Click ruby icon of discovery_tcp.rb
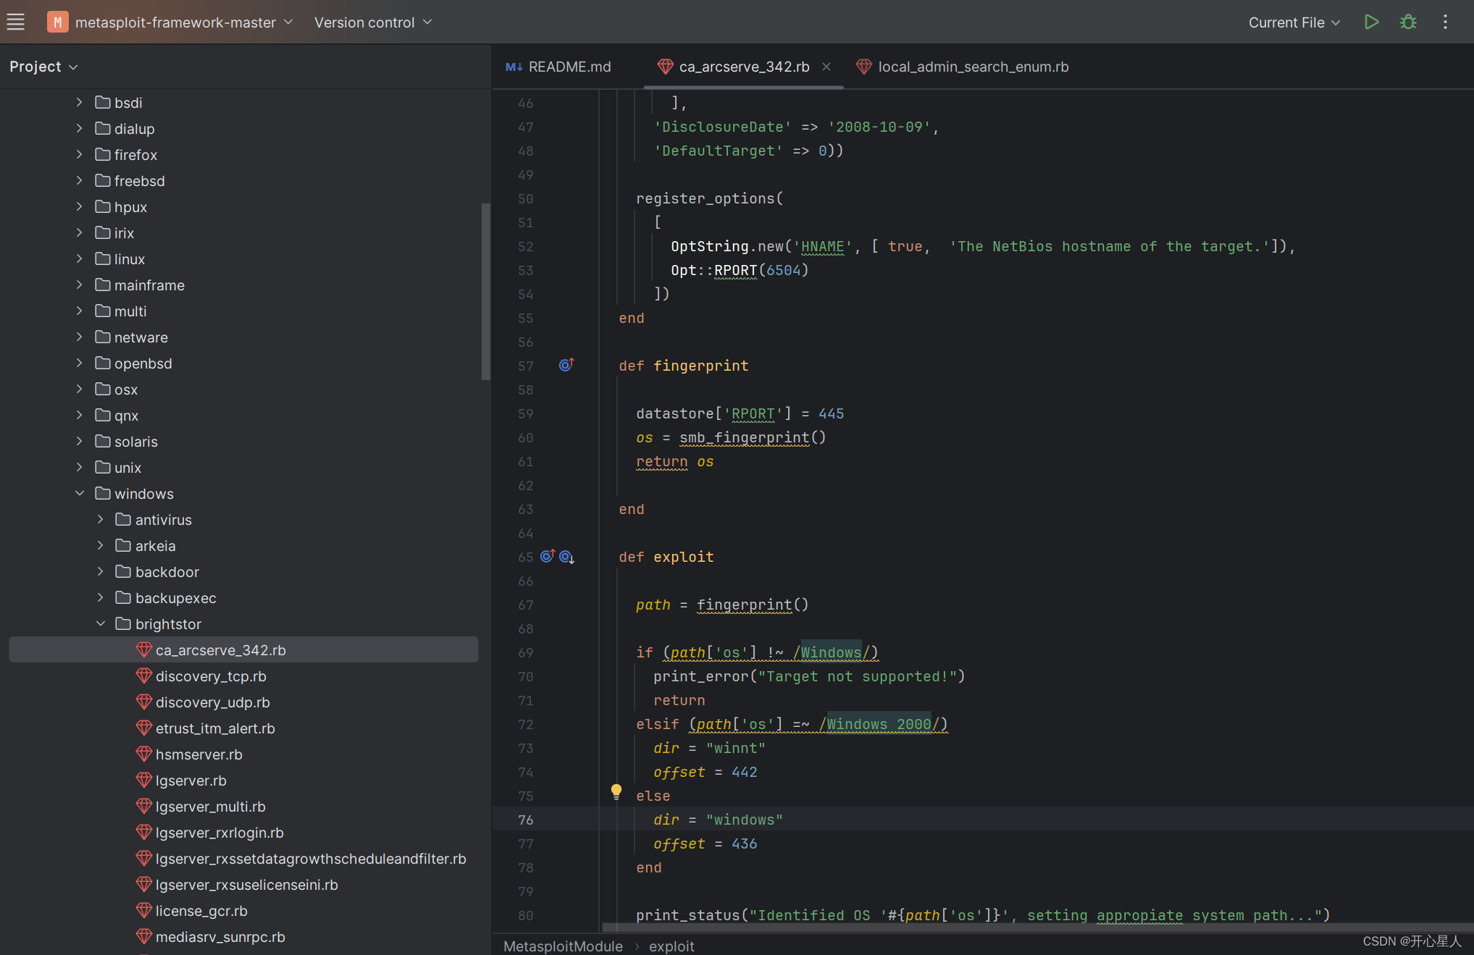This screenshot has height=955, width=1474. tap(143, 676)
